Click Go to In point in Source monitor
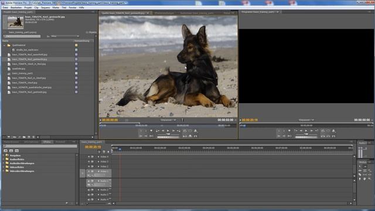This screenshot has height=211, width=375. click(141, 136)
